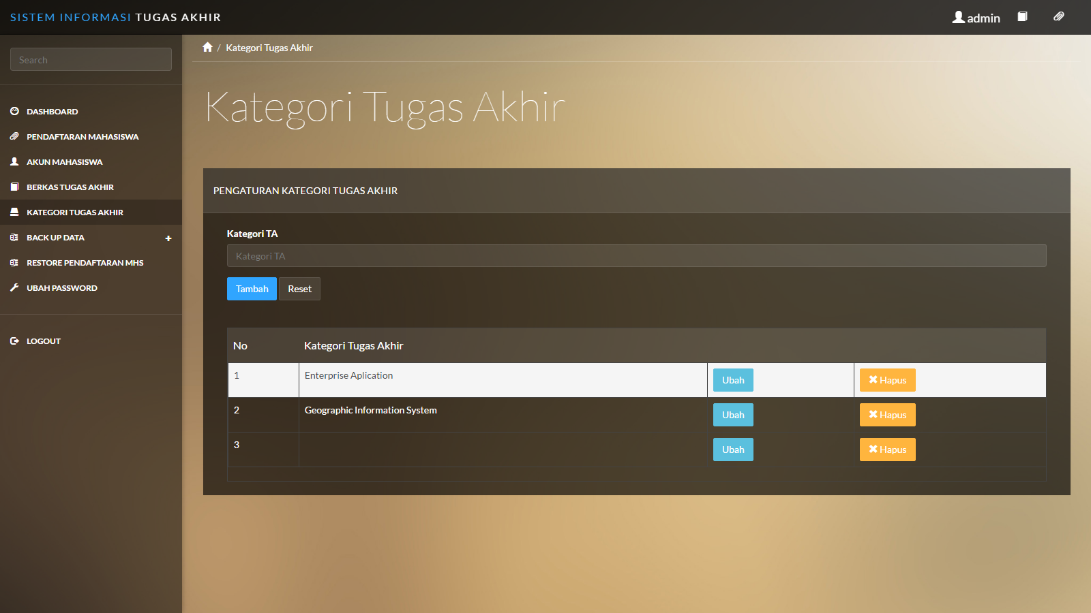Viewport: 1091px width, 613px height.
Task: Click the Dashboard icon in sidebar
Action: tap(14, 111)
